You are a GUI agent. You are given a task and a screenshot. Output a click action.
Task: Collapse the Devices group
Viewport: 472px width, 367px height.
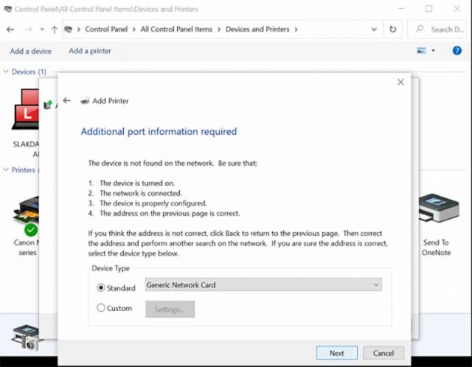pyautogui.click(x=6, y=71)
